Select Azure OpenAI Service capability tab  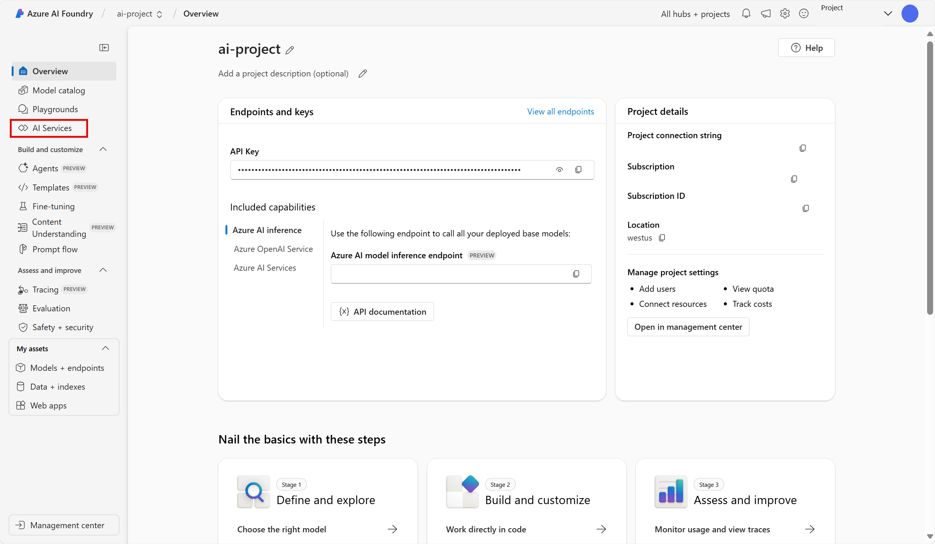(x=273, y=249)
